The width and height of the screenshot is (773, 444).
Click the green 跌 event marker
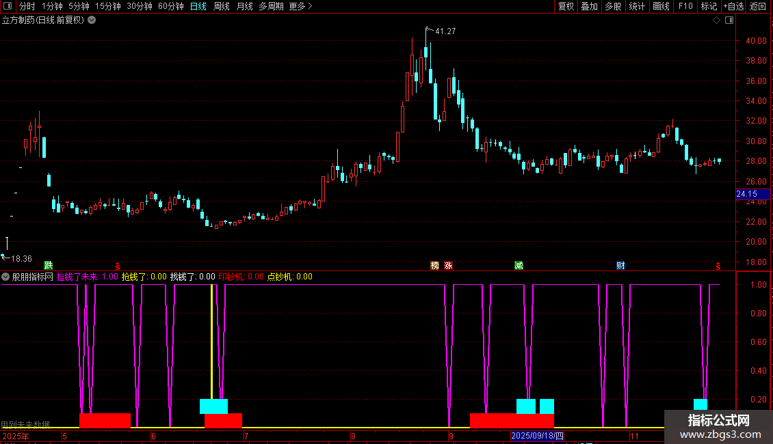49,265
